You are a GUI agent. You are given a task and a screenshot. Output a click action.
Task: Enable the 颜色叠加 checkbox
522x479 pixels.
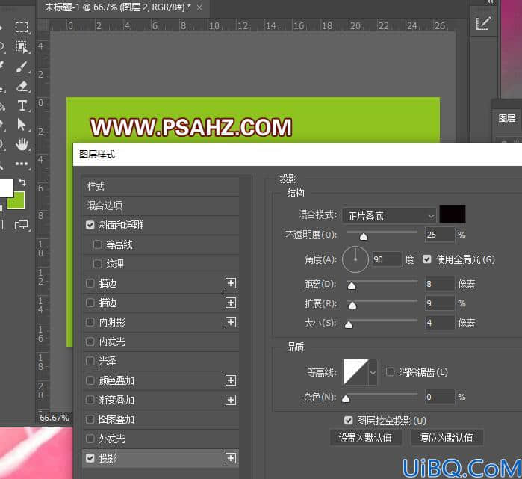coord(90,380)
